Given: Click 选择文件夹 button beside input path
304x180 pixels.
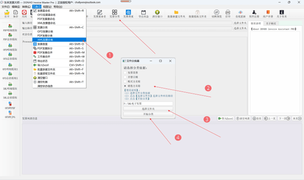Looking at the screenshot, I should [x=240, y=23].
